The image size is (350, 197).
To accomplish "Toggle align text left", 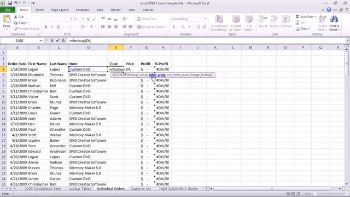I will (x=103, y=27).
